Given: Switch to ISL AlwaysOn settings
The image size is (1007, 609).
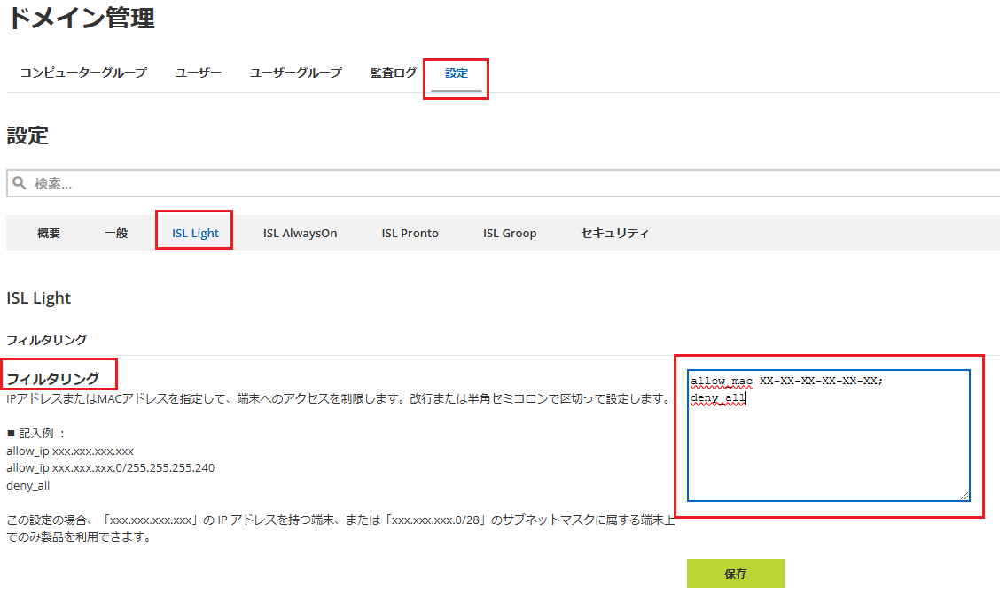Looking at the screenshot, I should coord(300,234).
